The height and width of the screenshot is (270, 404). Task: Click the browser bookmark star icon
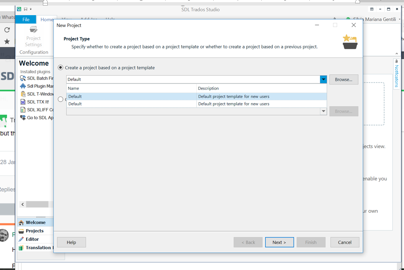click(7, 41)
